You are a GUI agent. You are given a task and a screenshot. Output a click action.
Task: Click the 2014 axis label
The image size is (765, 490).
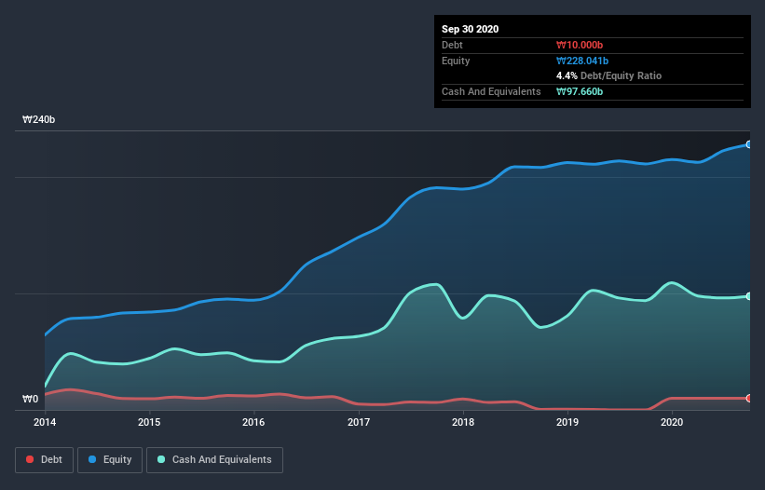pyautogui.click(x=45, y=422)
